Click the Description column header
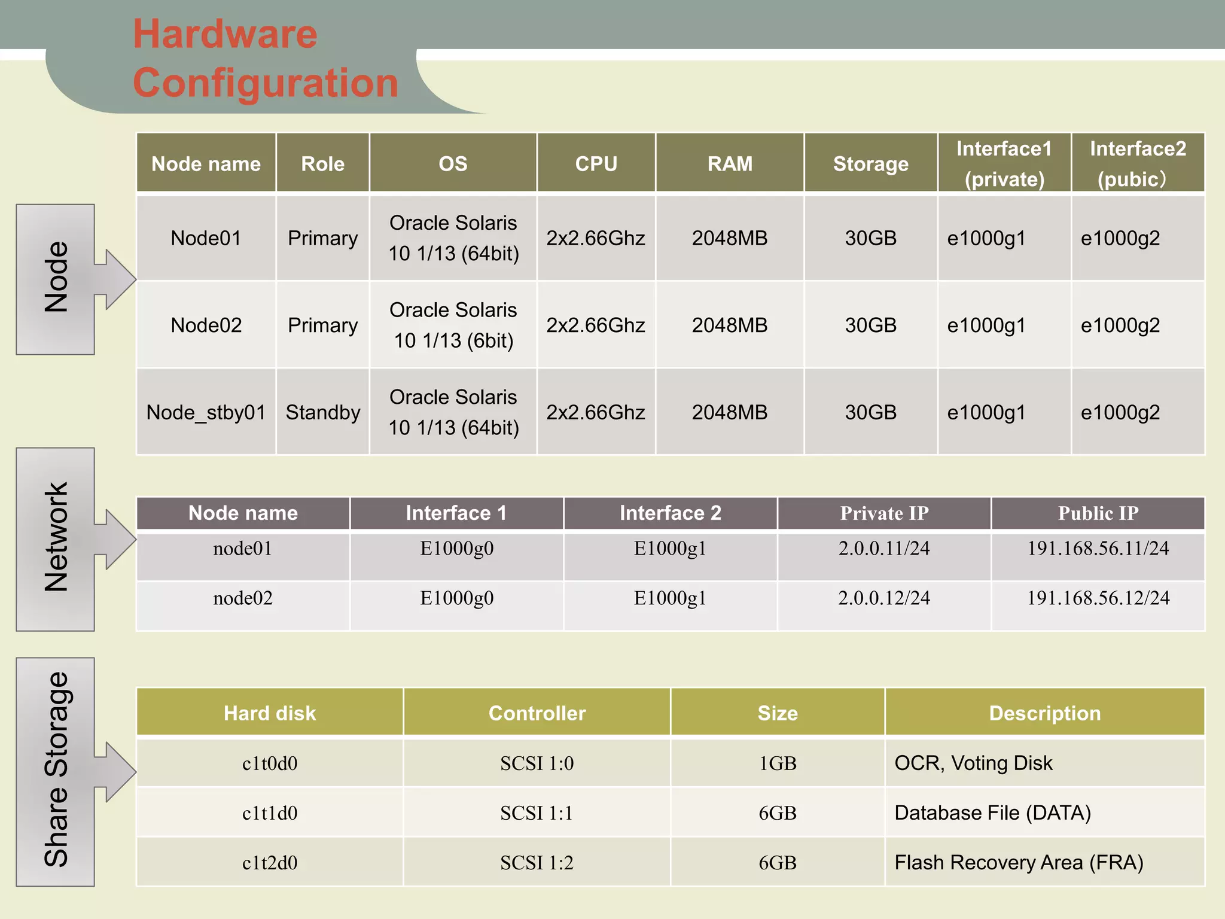Image resolution: width=1225 pixels, height=919 pixels. pos(1045,713)
